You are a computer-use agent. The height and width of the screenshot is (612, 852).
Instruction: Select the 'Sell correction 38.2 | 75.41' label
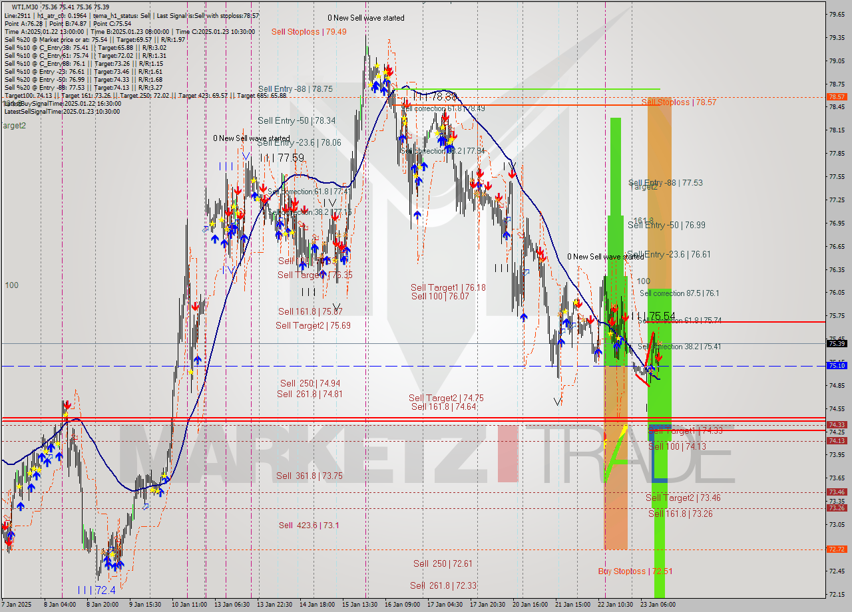tap(680, 347)
